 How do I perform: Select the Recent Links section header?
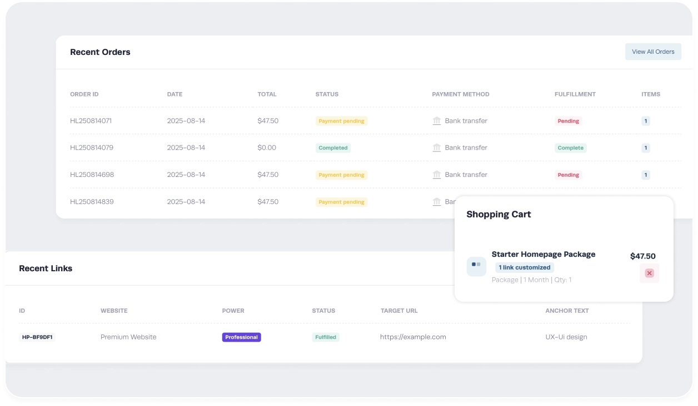point(46,268)
